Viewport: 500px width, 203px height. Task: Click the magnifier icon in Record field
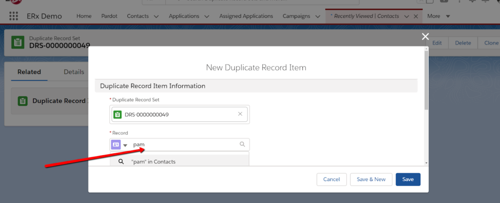point(242,145)
